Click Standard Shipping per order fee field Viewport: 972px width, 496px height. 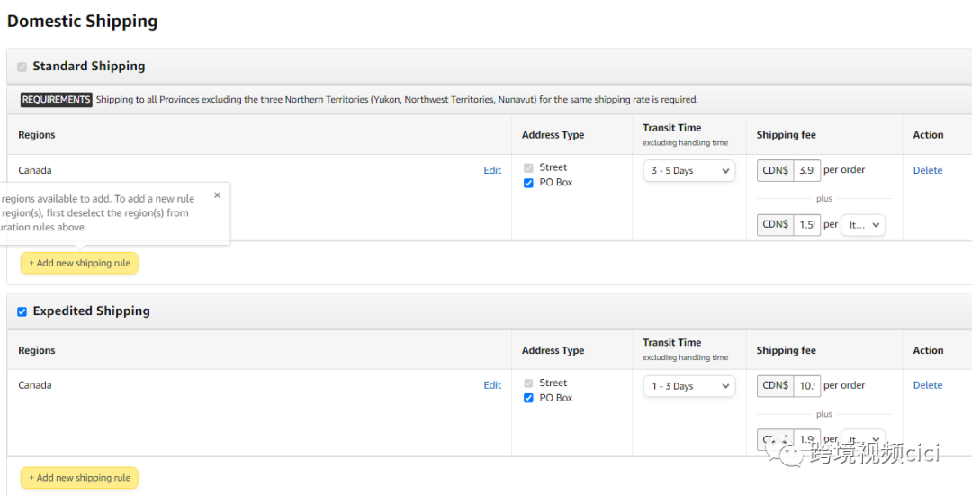(806, 170)
